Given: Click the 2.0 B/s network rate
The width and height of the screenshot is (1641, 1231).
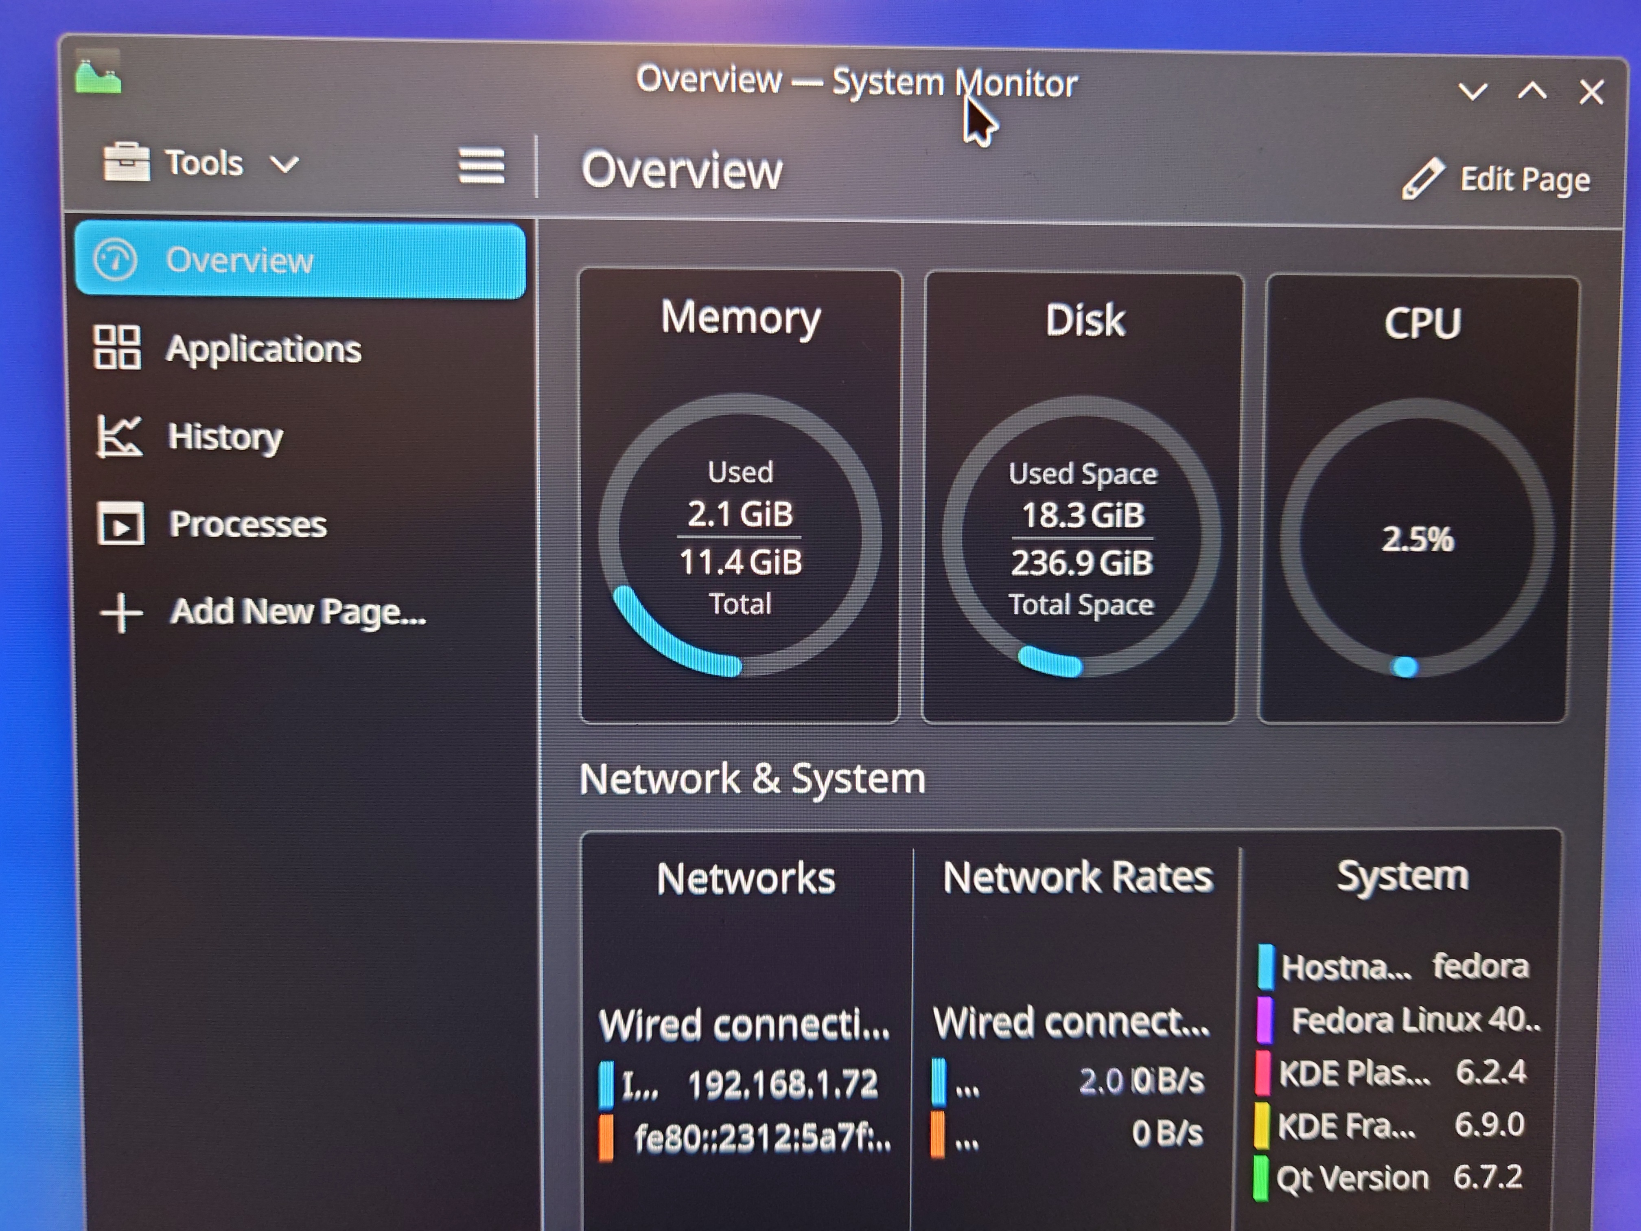Looking at the screenshot, I should click(1141, 1081).
